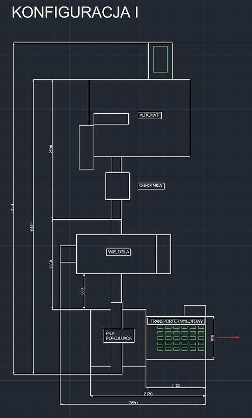Click the 2680 dimension text

pyautogui.click(x=133, y=403)
